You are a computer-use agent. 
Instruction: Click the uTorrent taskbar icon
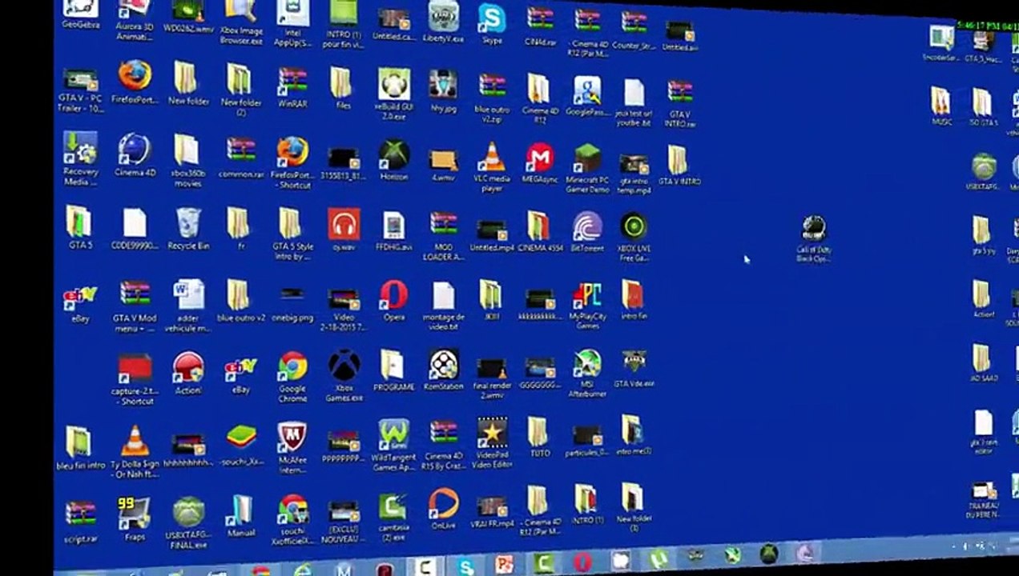pos(659,558)
